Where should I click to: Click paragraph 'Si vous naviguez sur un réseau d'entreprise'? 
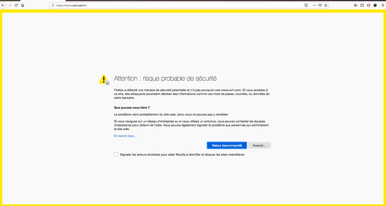pos(191,125)
